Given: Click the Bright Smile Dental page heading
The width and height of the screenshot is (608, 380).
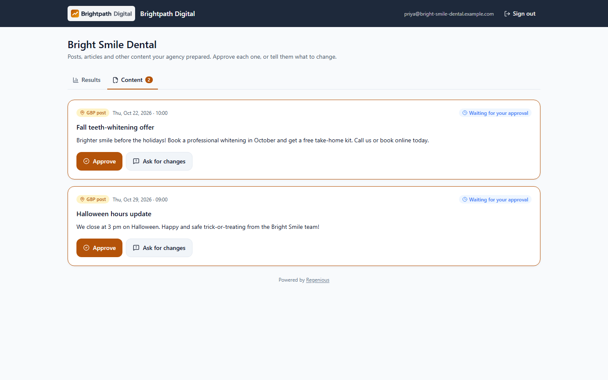Looking at the screenshot, I should point(112,45).
